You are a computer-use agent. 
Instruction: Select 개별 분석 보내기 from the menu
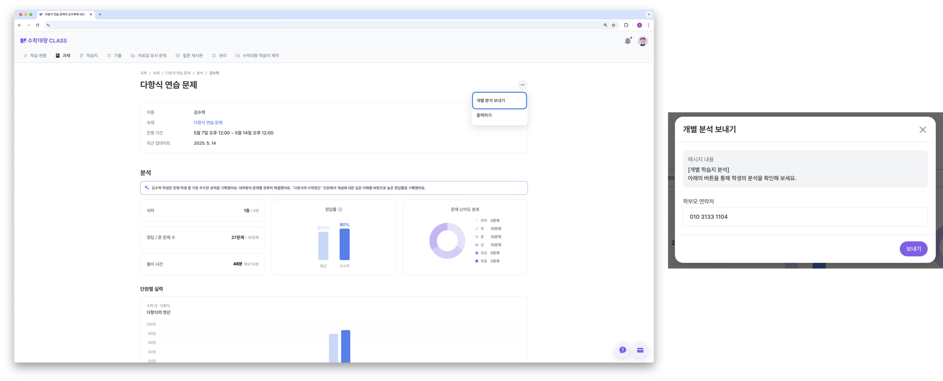tap(500, 101)
